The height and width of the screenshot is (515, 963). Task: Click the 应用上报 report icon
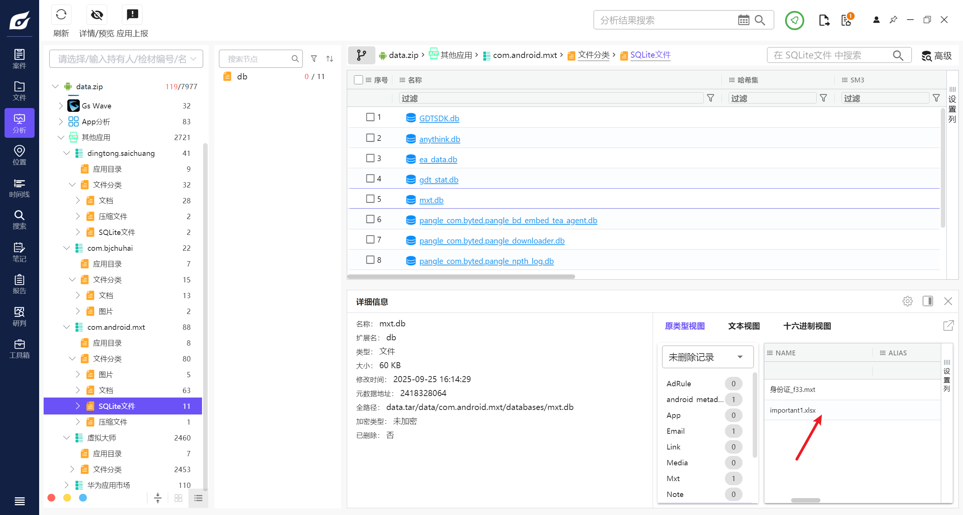(x=132, y=15)
